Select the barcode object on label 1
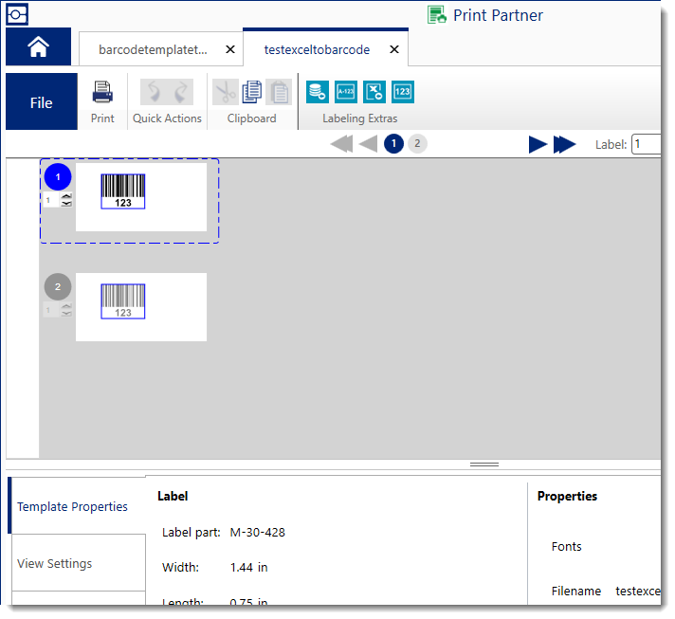The width and height of the screenshot is (675, 619). click(x=123, y=191)
